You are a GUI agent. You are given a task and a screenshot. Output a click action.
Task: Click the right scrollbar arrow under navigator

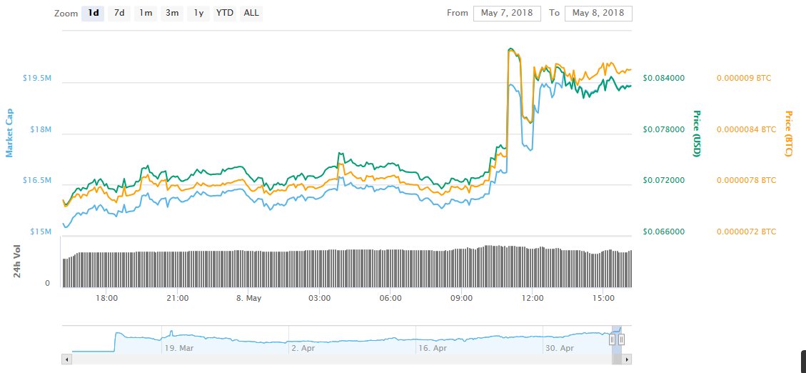pyautogui.click(x=628, y=359)
